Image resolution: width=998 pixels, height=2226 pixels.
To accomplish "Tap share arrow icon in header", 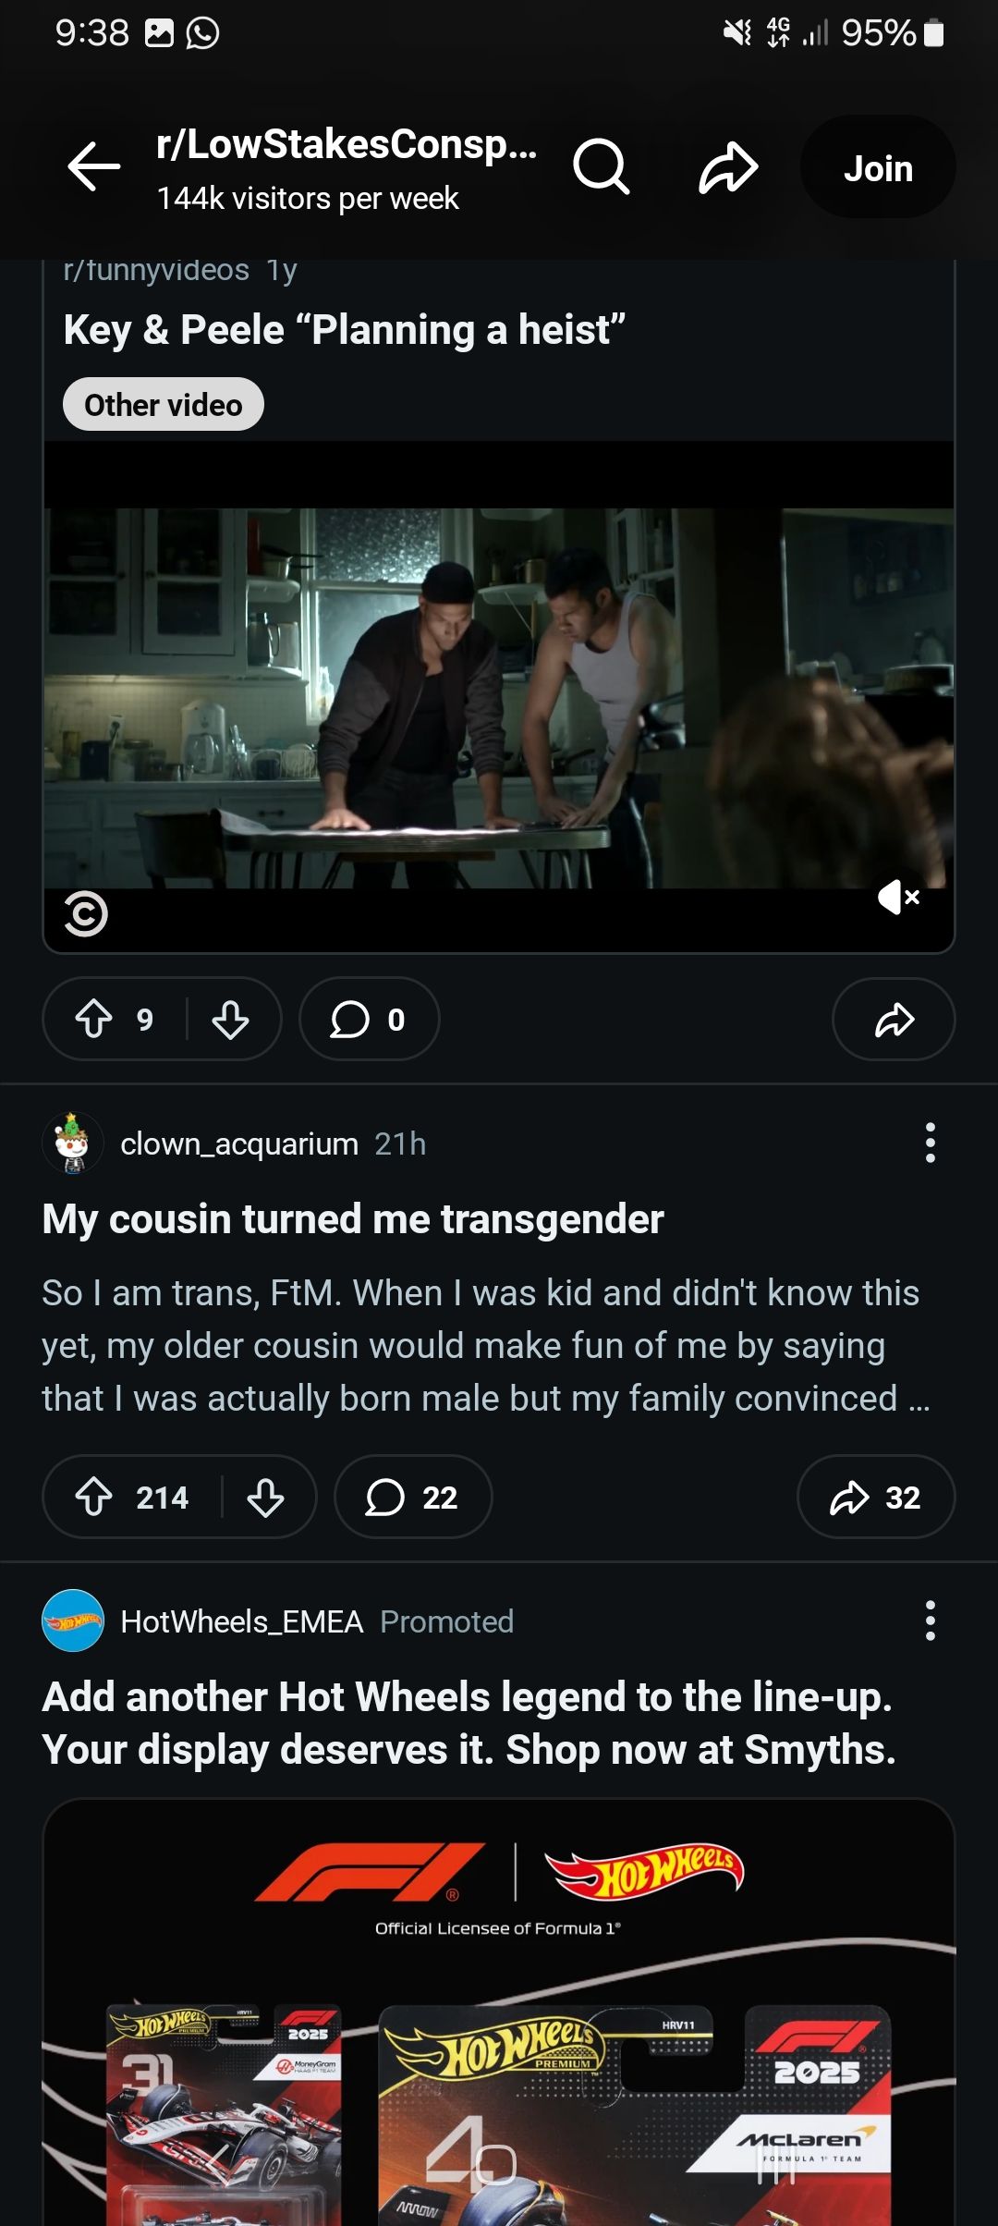I will (728, 167).
